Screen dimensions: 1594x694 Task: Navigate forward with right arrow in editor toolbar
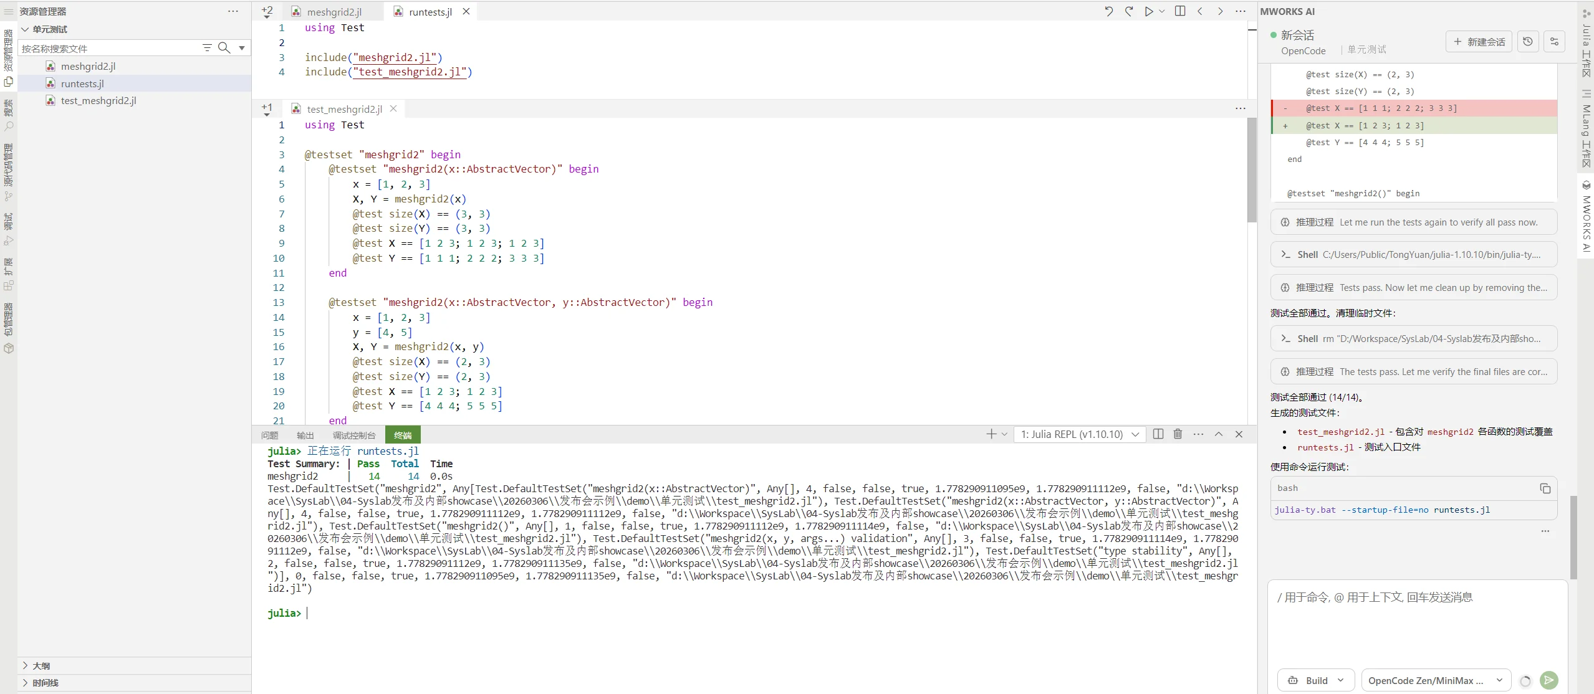(1221, 11)
